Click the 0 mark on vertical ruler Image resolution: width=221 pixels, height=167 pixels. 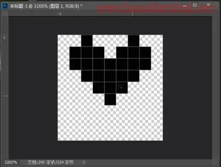4,38
